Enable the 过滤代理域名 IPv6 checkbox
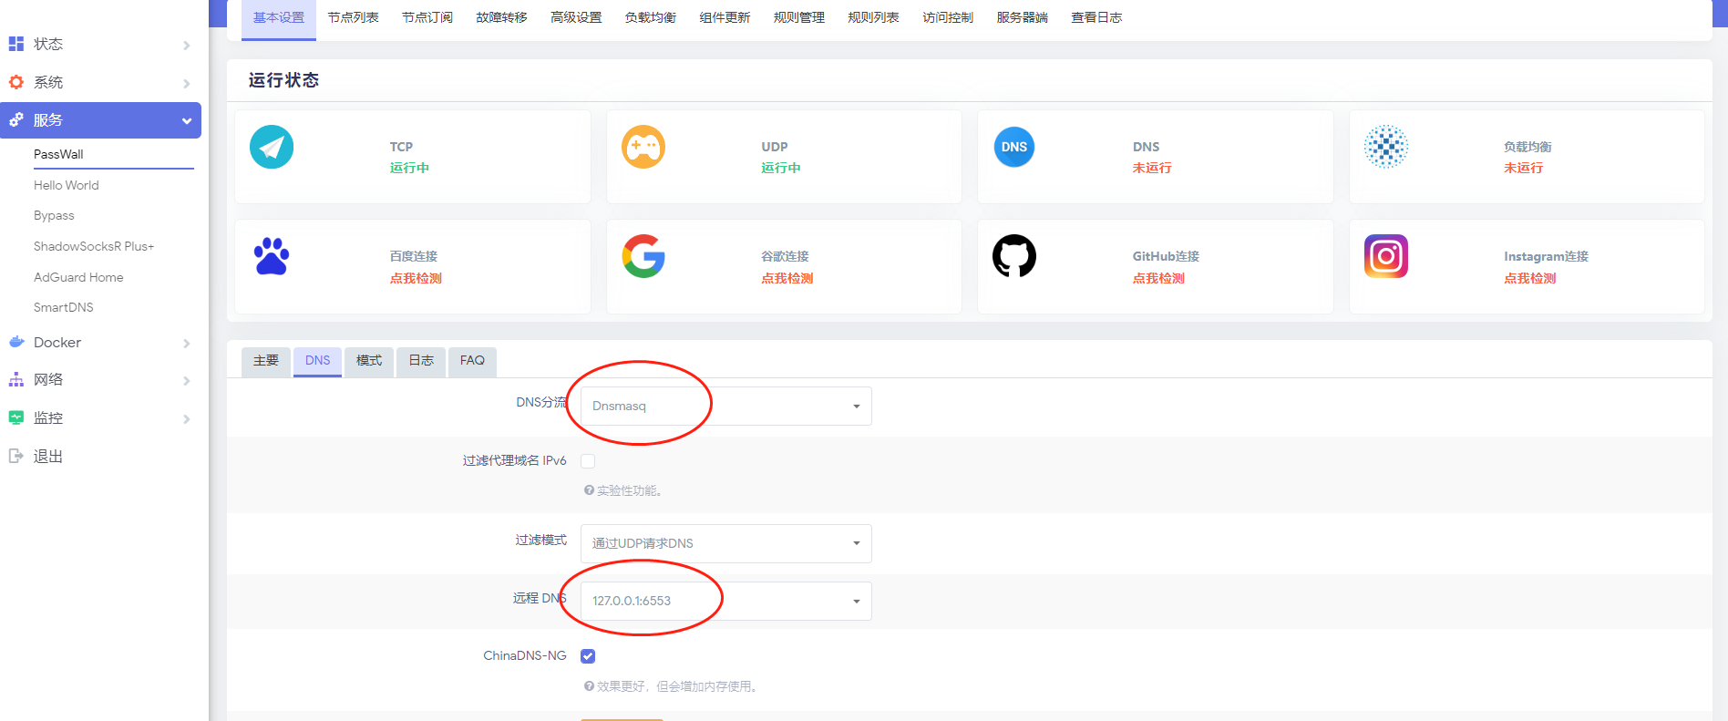This screenshot has height=721, width=1728. tap(588, 461)
